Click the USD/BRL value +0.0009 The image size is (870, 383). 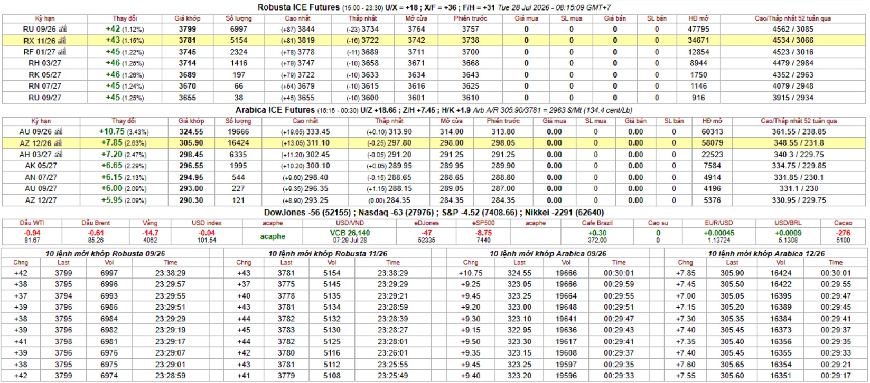tap(788, 233)
